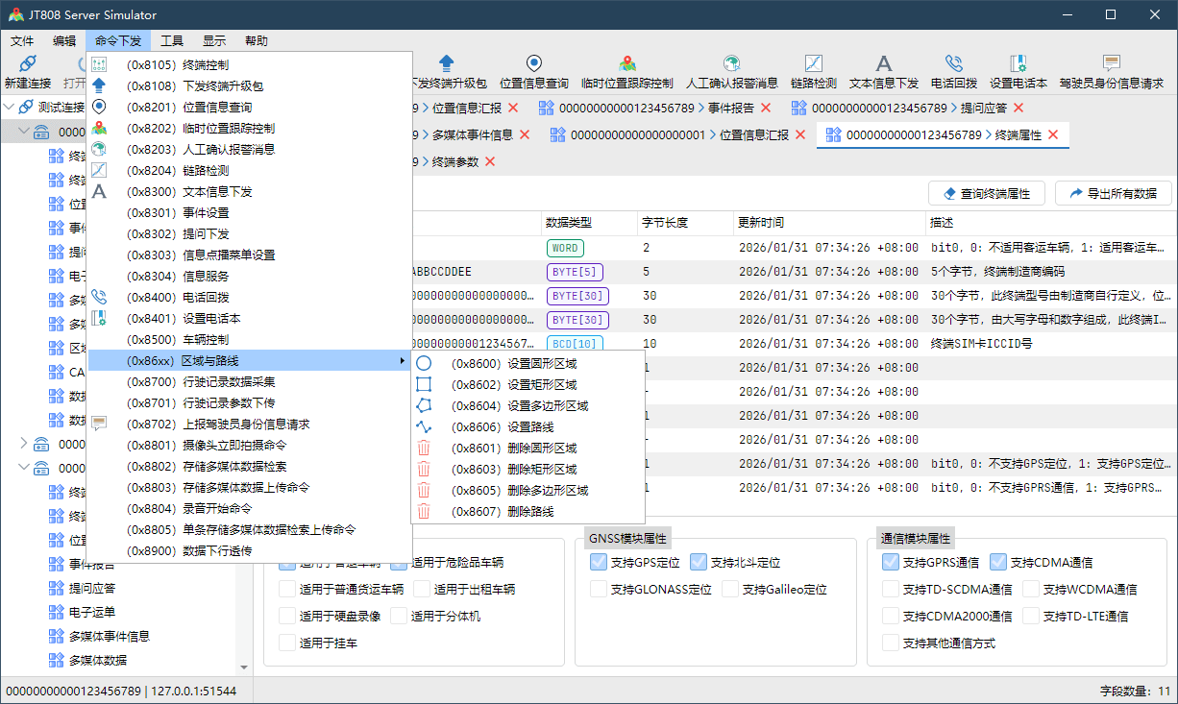
Task: Expand the collapsed terminal node in the tree
Action: (x=24, y=444)
